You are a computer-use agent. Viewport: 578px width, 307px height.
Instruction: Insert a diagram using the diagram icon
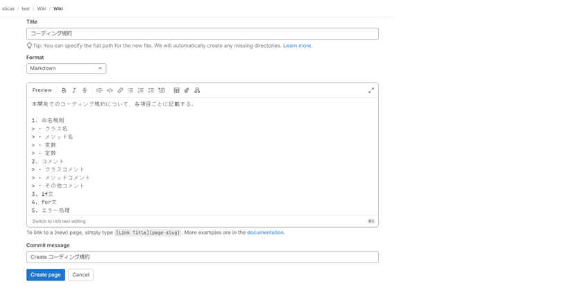pos(197,90)
